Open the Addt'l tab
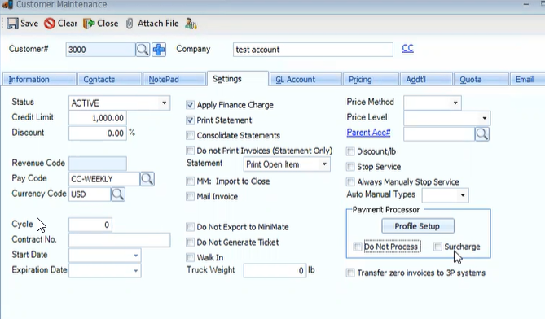Screen dimensions: 545x319 (427, 80)
